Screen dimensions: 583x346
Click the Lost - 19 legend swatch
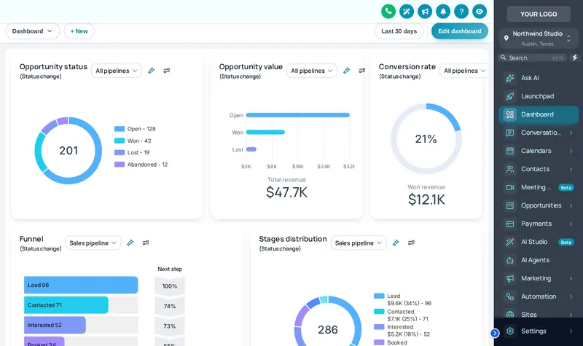120,153
